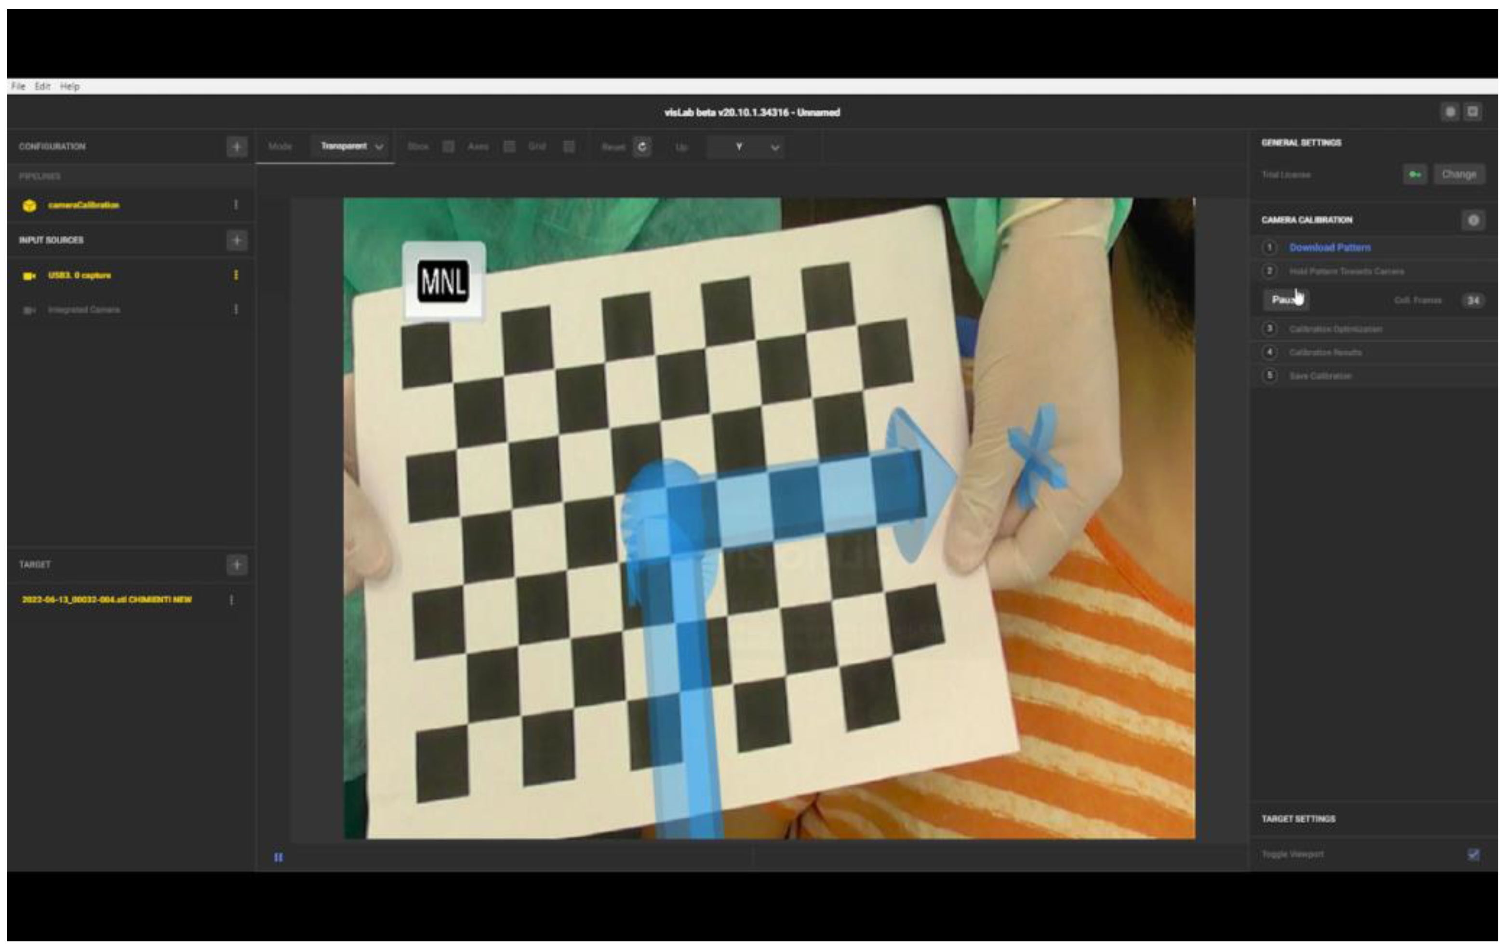Screen dimensions: 1506x951
Task: Click the pause playback icon below viewport
Action: pyautogui.click(x=279, y=857)
